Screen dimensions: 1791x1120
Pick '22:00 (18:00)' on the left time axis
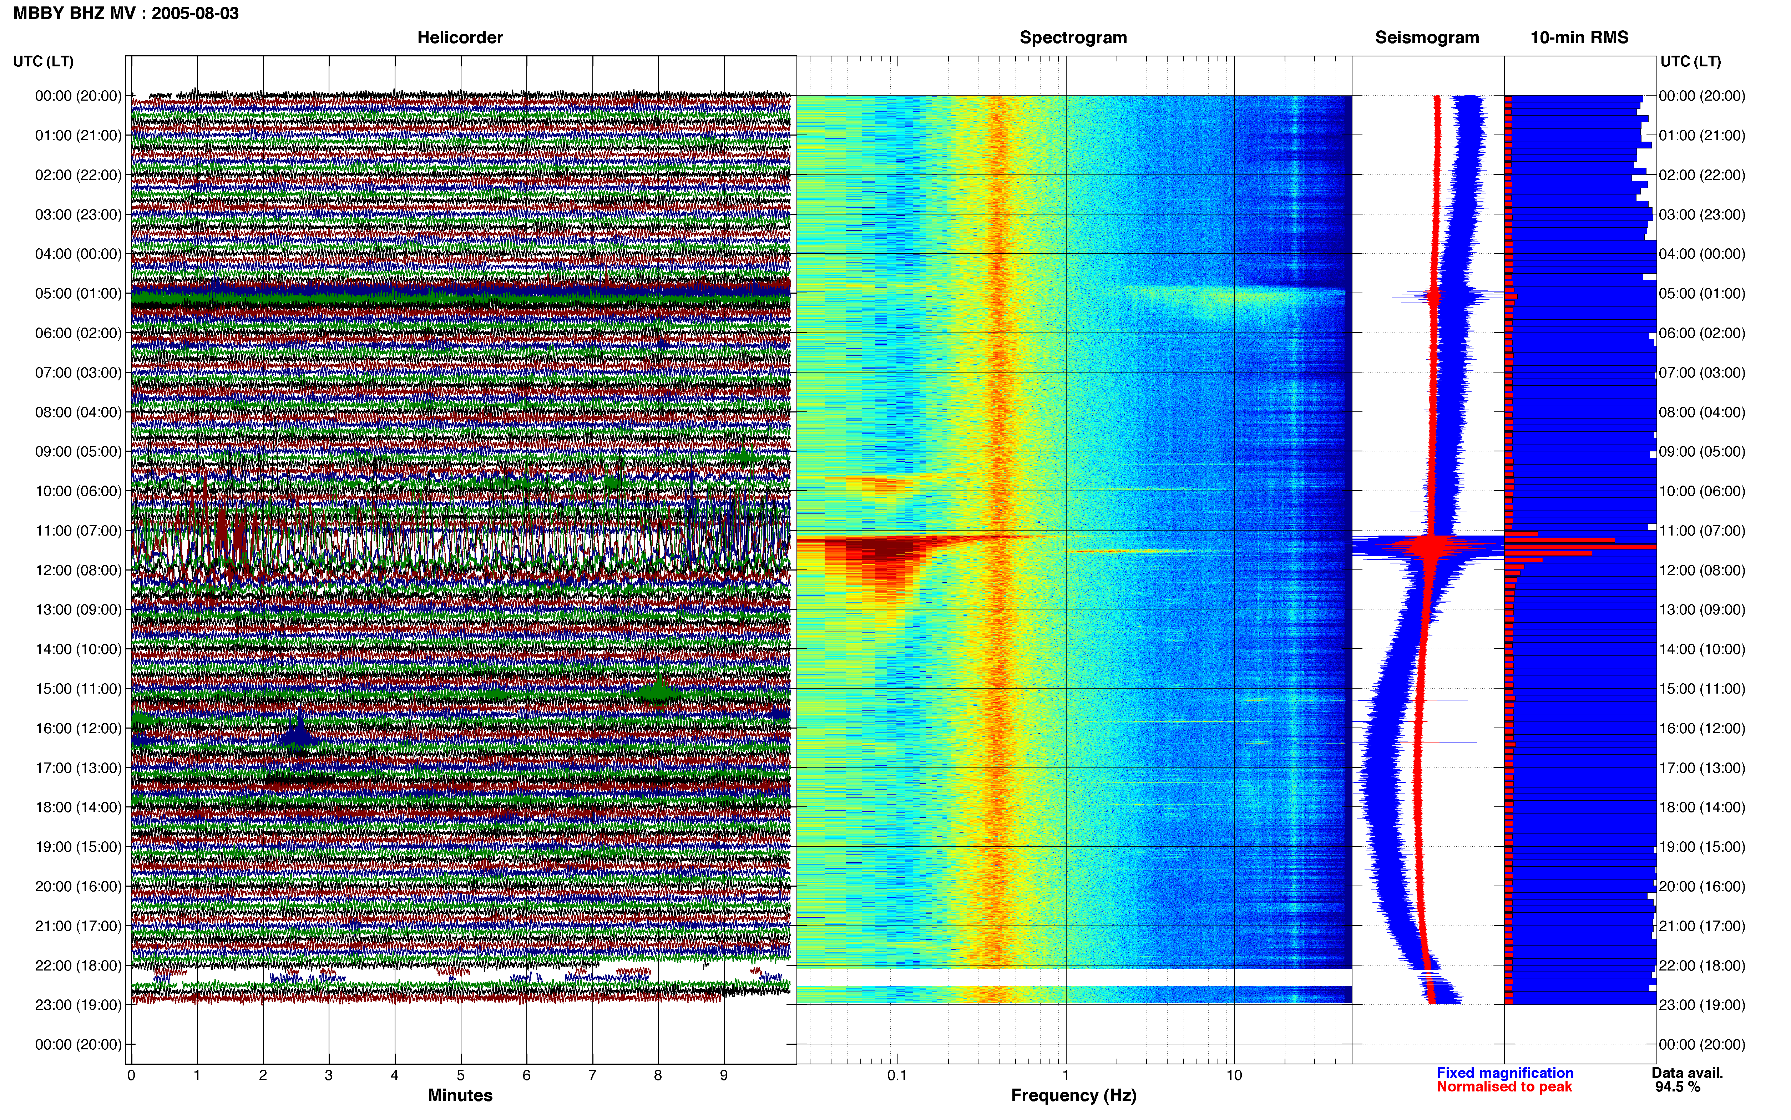click(79, 966)
